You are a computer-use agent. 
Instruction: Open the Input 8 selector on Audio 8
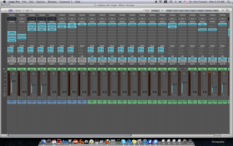tap(72, 59)
